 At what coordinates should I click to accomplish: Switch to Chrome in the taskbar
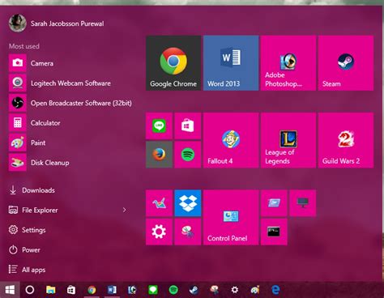click(92, 290)
